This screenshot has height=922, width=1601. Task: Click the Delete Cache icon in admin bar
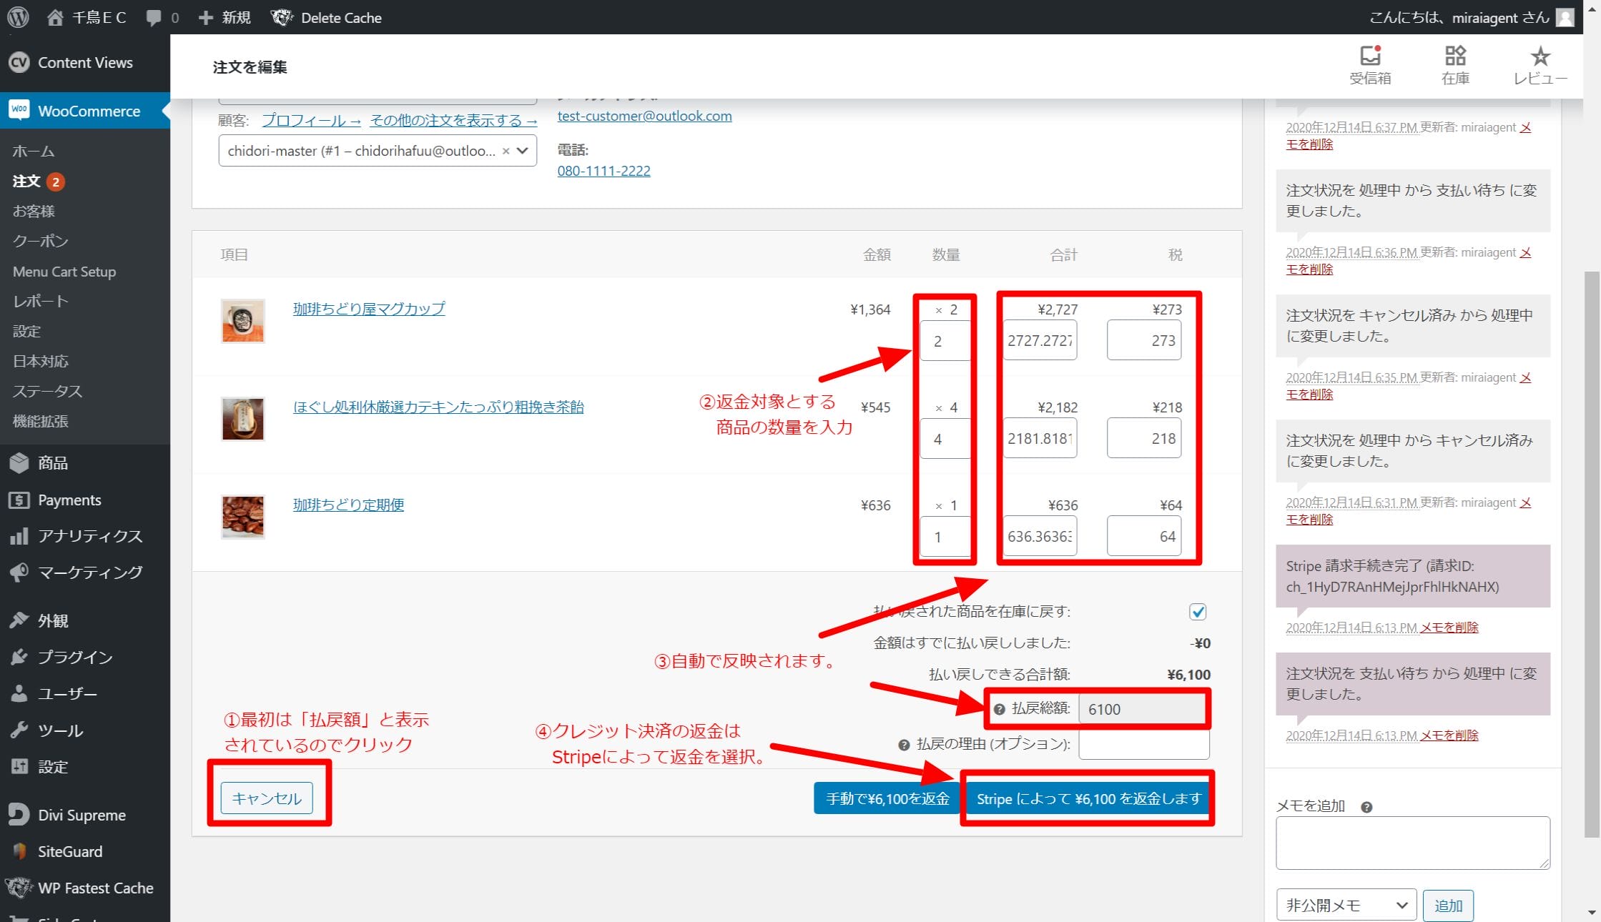click(282, 17)
